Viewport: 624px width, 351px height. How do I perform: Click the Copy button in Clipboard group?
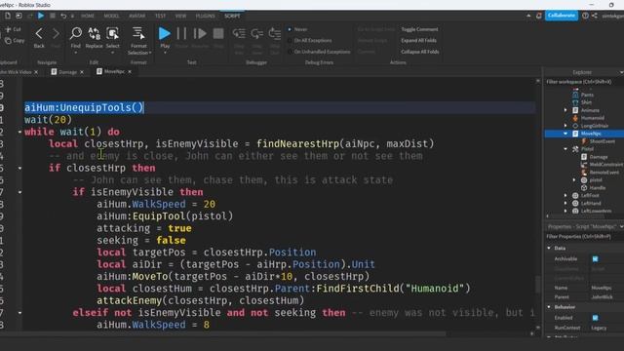(15, 41)
